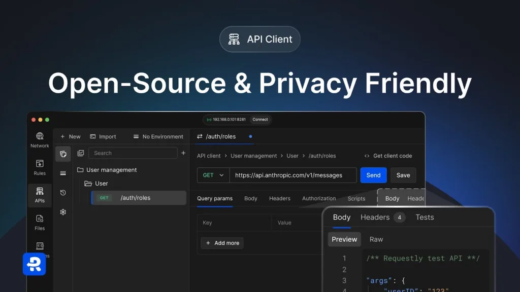Open the Network section in sidebar
This screenshot has height=292, width=520.
click(x=40, y=140)
